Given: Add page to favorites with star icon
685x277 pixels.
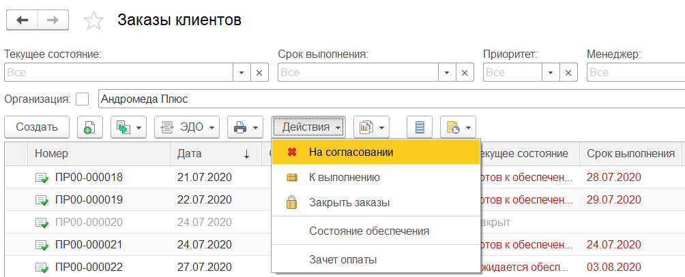Looking at the screenshot, I should [93, 21].
